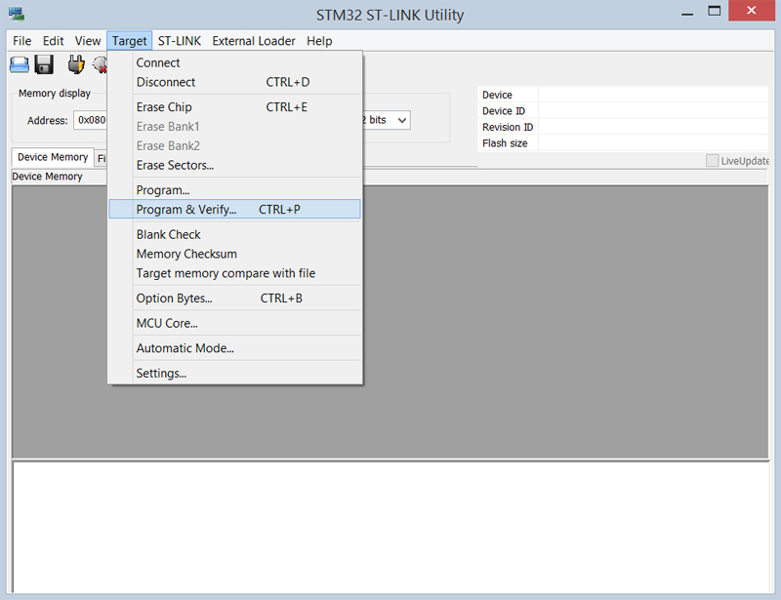This screenshot has height=600, width=781.
Task: Click the application icon in title bar
Action: pos(17,14)
